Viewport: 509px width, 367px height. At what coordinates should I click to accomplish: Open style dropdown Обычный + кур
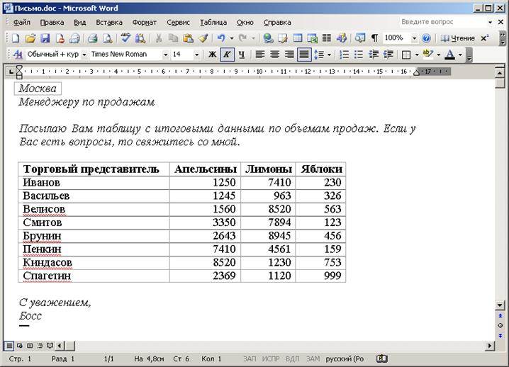coord(84,55)
